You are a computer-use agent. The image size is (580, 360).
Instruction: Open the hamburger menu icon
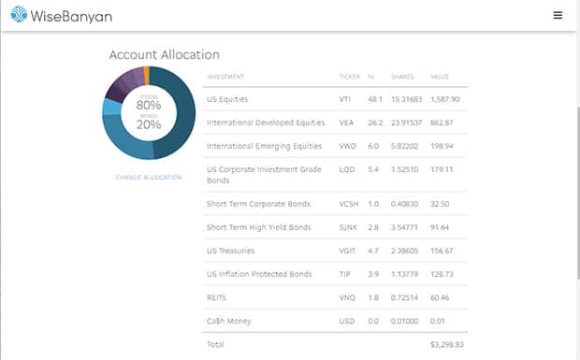[x=558, y=15]
